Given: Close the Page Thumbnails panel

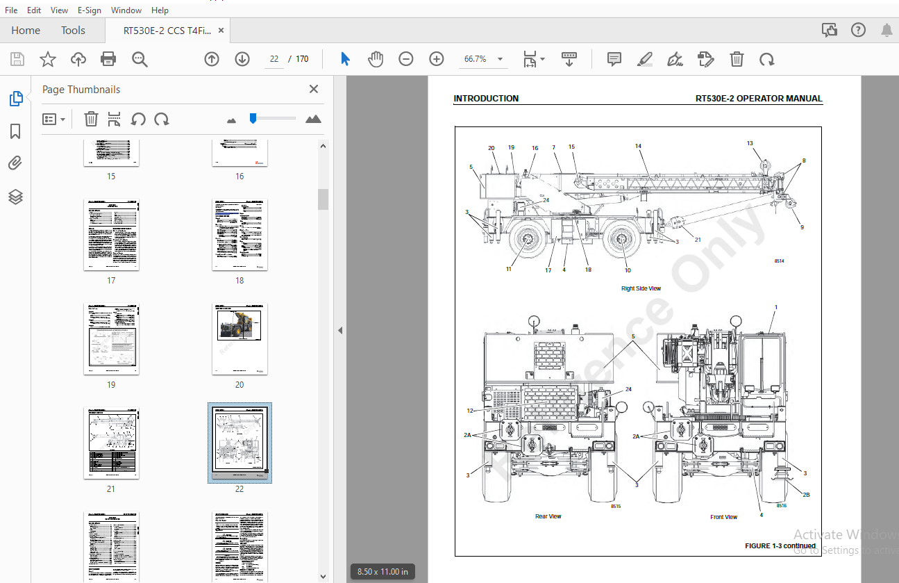Looking at the screenshot, I should point(314,89).
